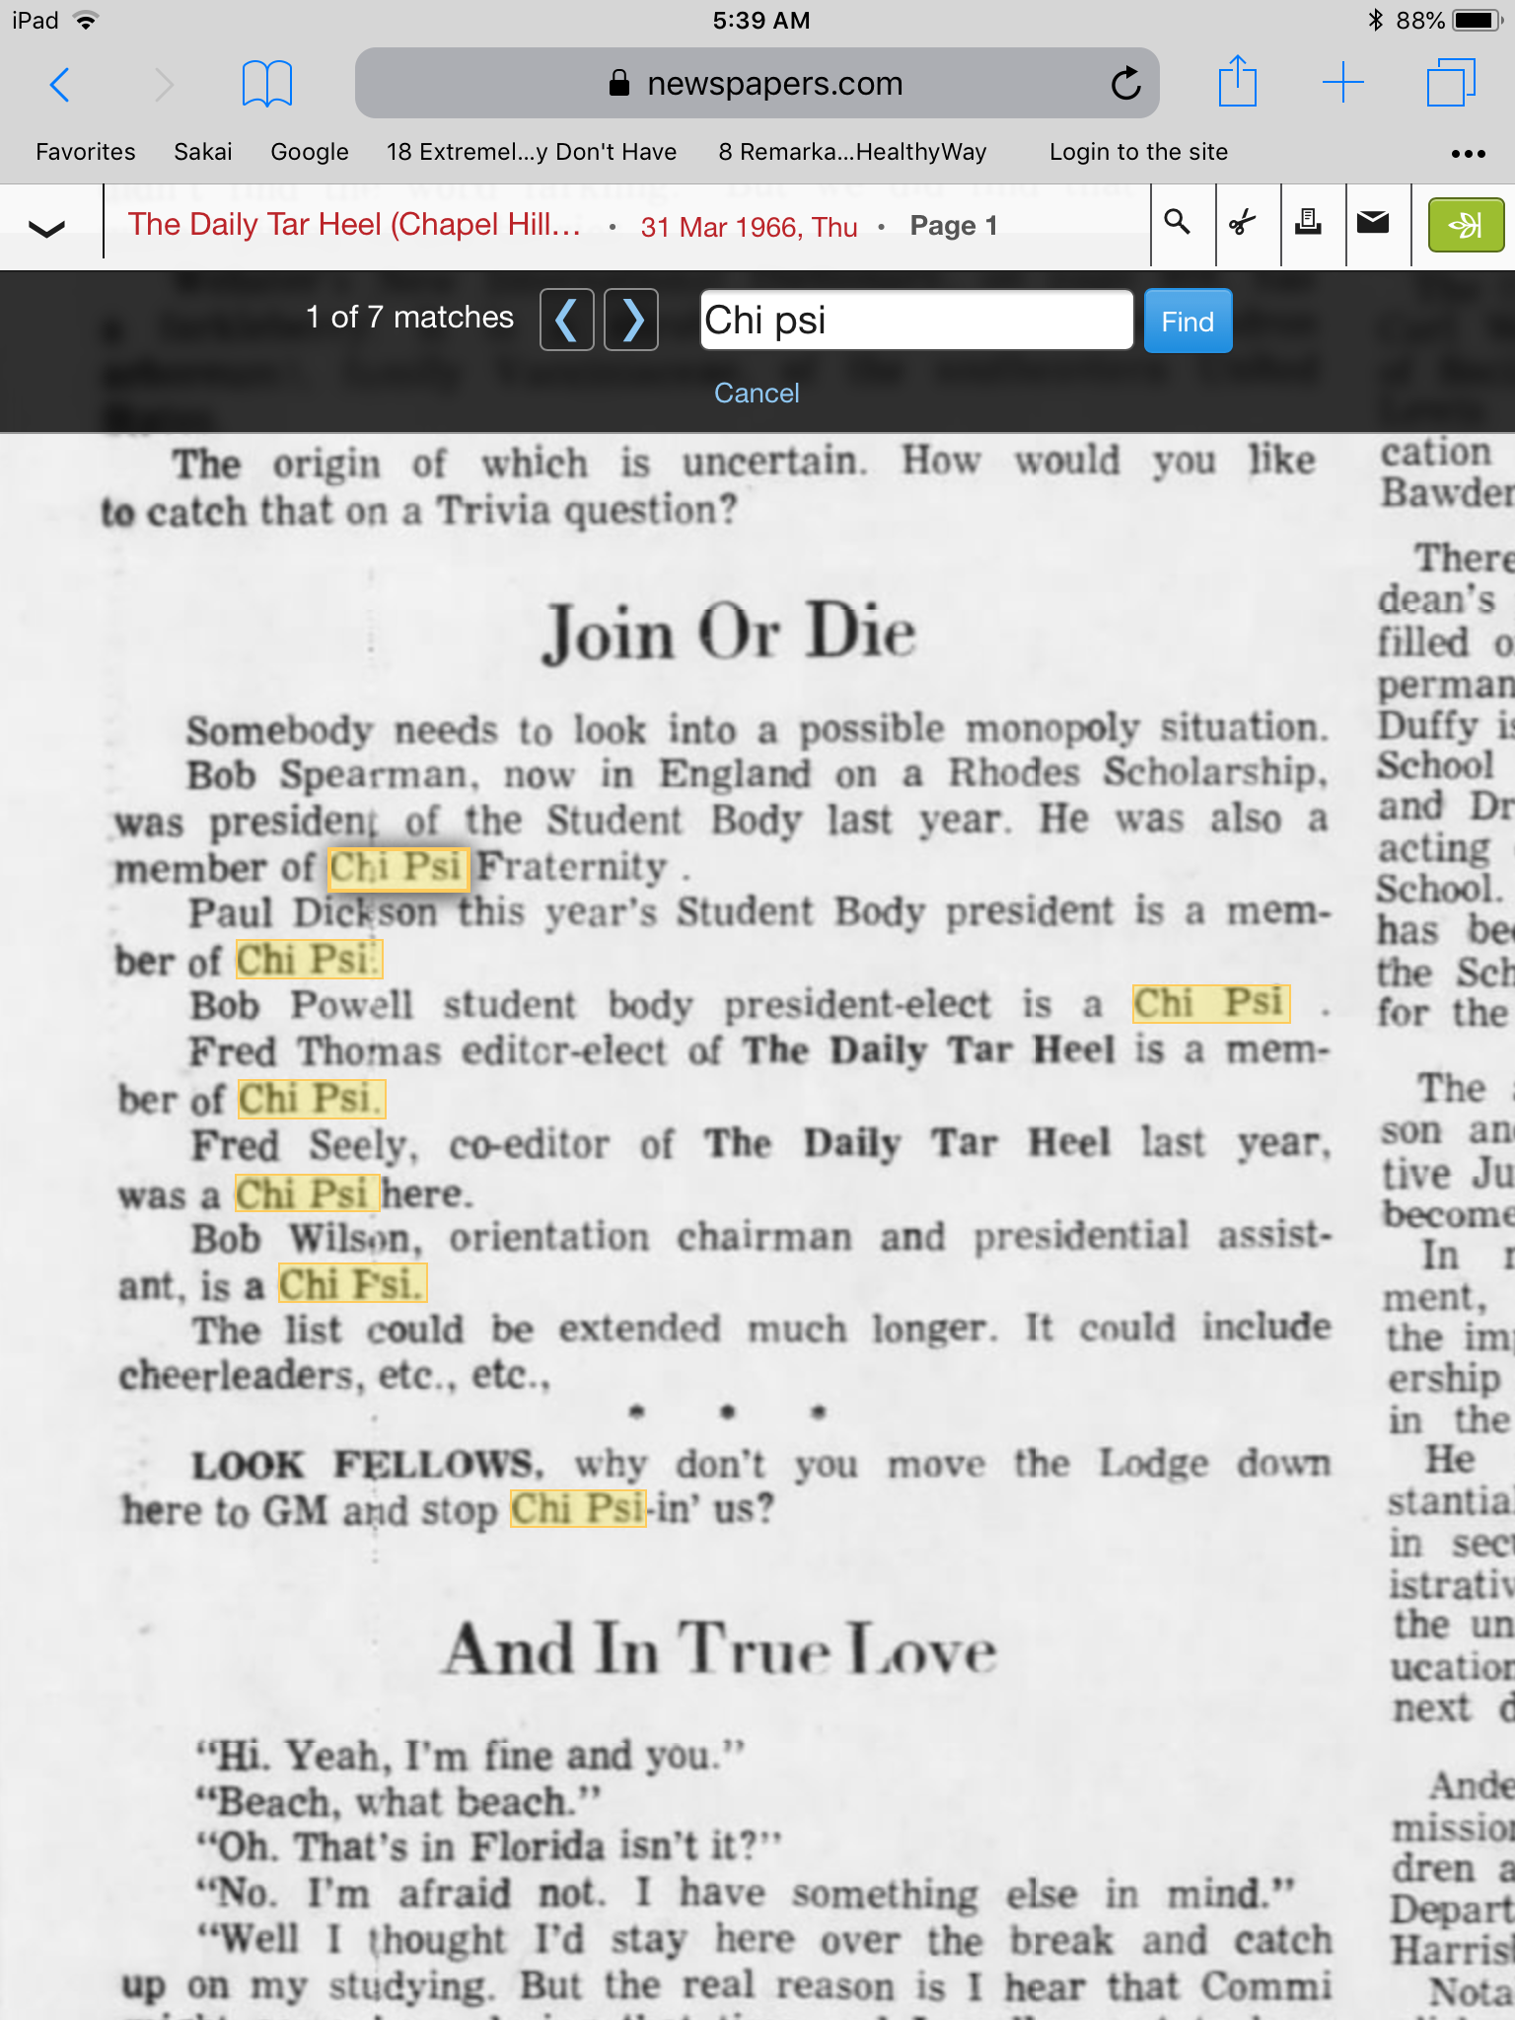This screenshot has width=1515, height=2020.
Task: Cancel the in-page search
Action: (x=757, y=393)
